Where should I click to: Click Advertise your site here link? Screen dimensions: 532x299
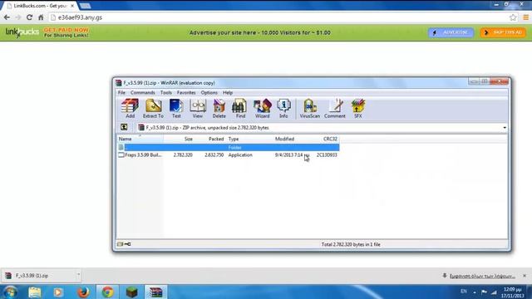(x=260, y=32)
